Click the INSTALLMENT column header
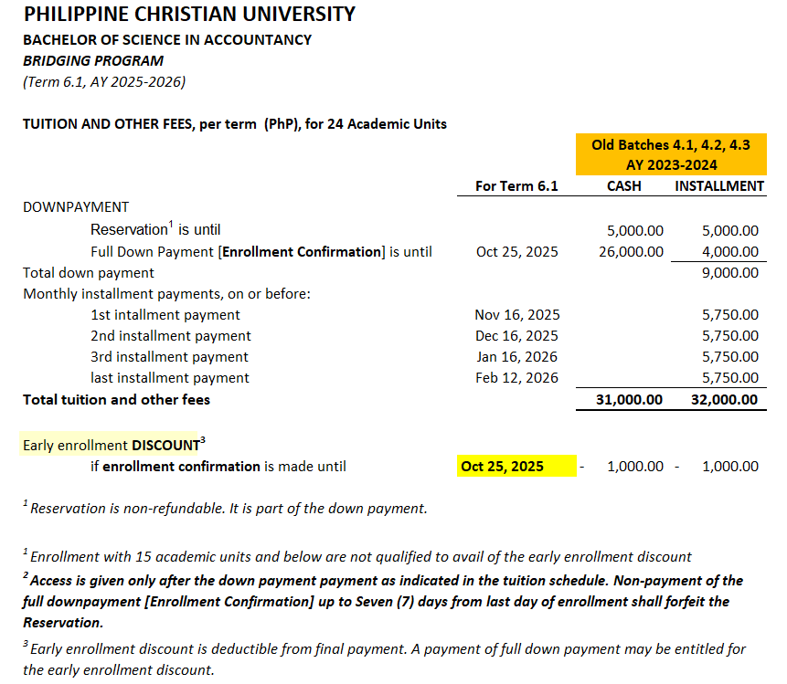Screen dimensions: 787x684 tap(718, 185)
